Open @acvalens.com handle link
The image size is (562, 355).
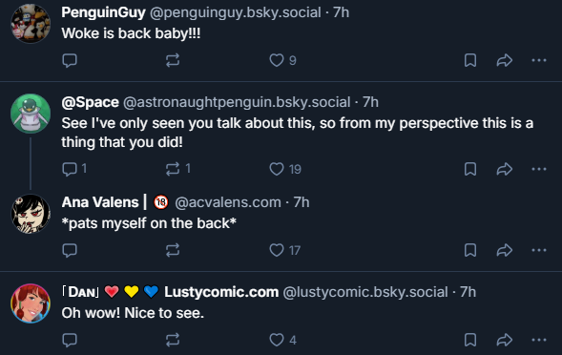[x=228, y=202]
